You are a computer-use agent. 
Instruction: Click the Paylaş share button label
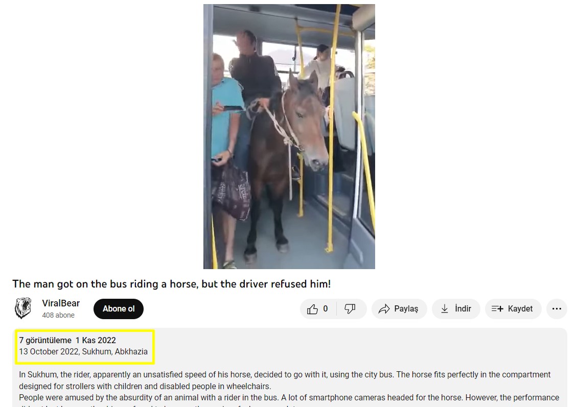(406, 309)
